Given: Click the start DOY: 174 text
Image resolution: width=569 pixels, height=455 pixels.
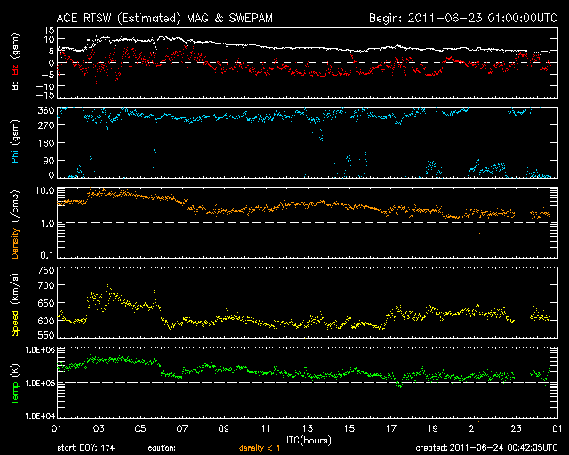Looking at the screenshot, I should pos(86,448).
